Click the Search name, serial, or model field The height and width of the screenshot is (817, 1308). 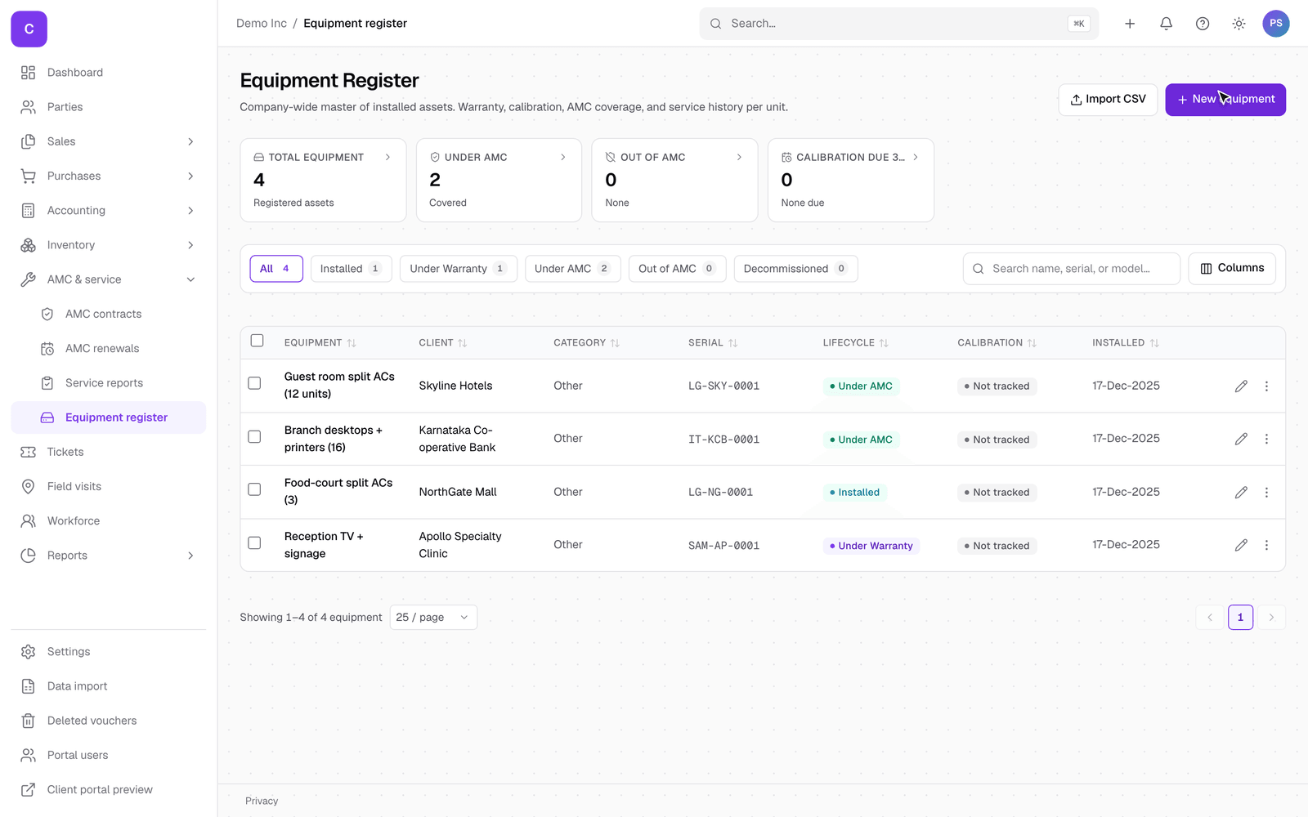[1071, 269]
